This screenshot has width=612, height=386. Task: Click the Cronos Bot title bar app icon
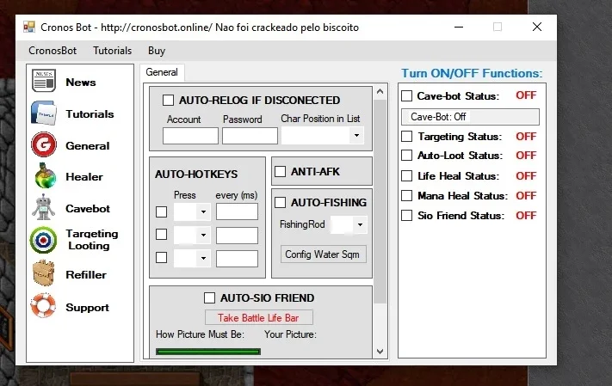[x=29, y=27]
